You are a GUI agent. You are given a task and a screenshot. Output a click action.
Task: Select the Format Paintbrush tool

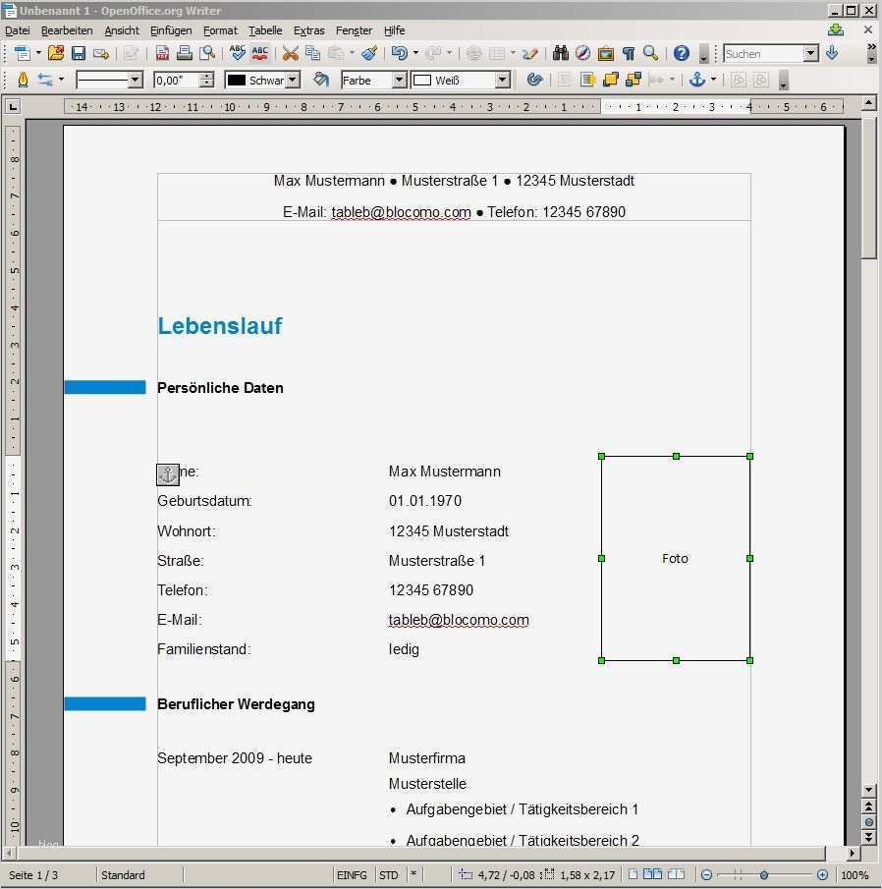(x=370, y=53)
